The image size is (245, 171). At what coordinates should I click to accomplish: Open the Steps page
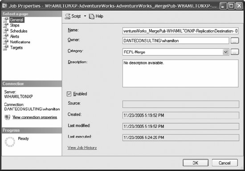(15, 25)
